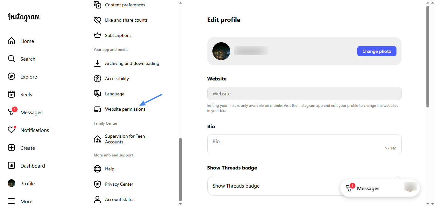Open Privacy Center link
435x207 pixels.
[x=119, y=184]
